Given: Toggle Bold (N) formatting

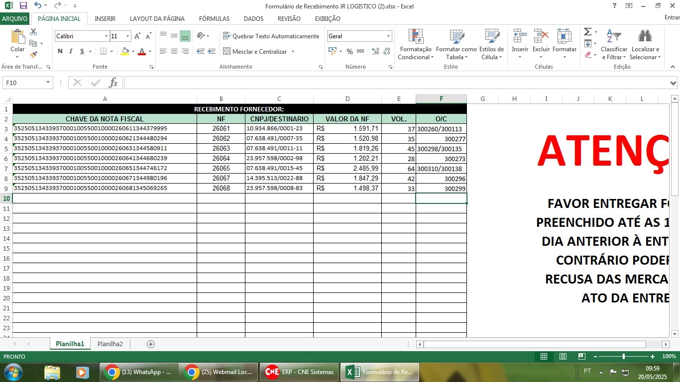Looking at the screenshot, I should tap(60, 51).
